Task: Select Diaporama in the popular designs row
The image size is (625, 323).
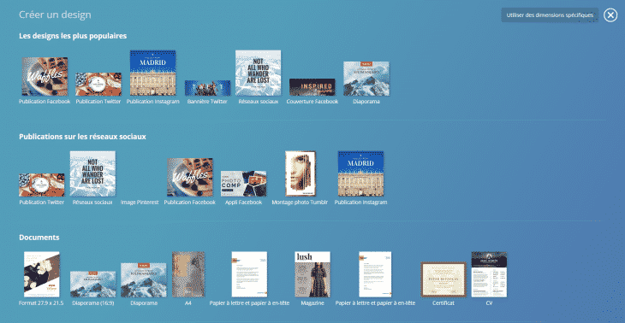Action: [x=366, y=79]
